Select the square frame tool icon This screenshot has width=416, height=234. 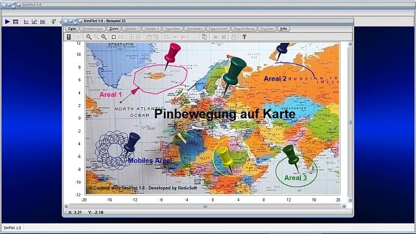(x=114, y=37)
